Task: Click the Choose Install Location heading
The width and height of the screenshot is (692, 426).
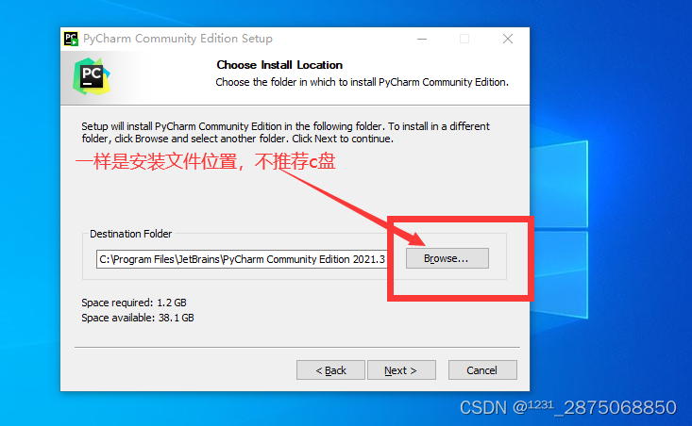Action: tap(279, 65)
